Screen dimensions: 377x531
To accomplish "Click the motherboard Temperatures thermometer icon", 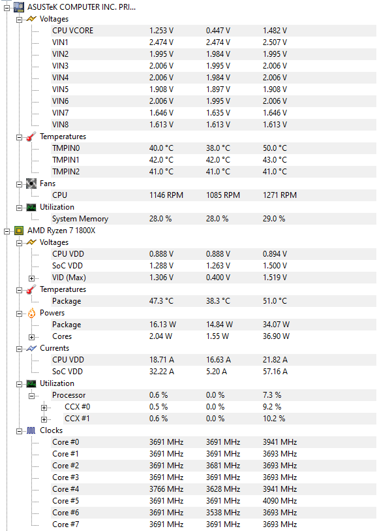I will (x=31, y=137).
